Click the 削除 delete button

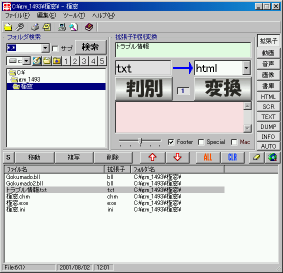pyautogui.click(x=113, y=157)
